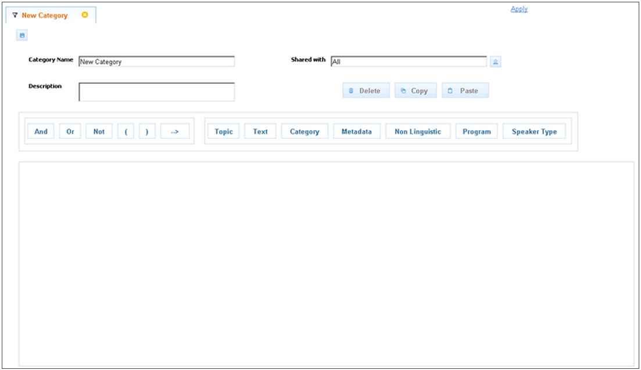641x370 pixels.
Task: Click inside the Description text box
Action: [156, 92]
